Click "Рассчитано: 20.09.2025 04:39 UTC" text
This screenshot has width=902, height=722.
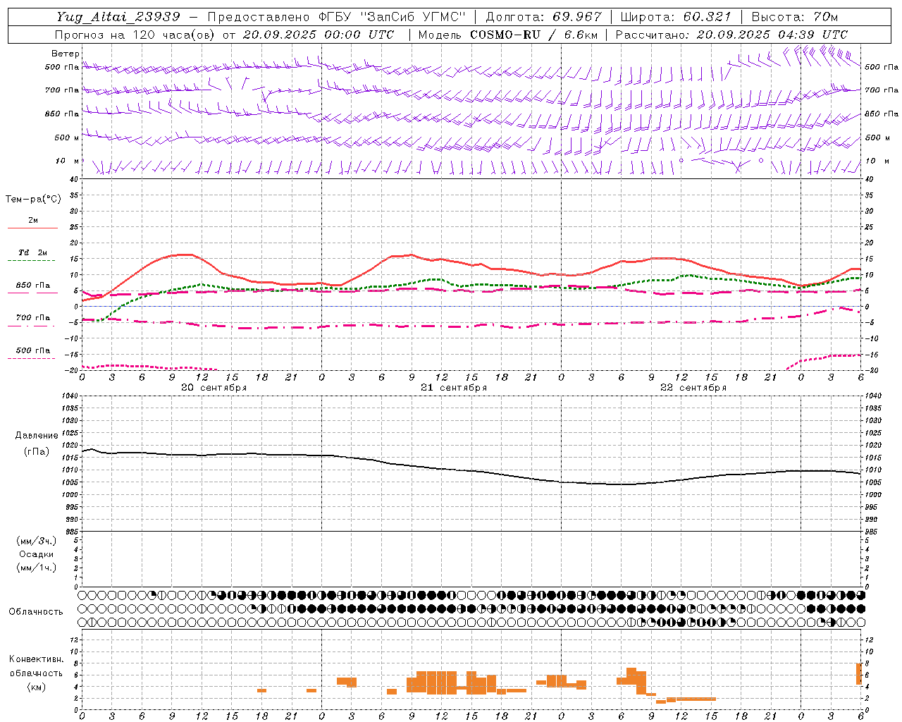(x=731, y=35)
